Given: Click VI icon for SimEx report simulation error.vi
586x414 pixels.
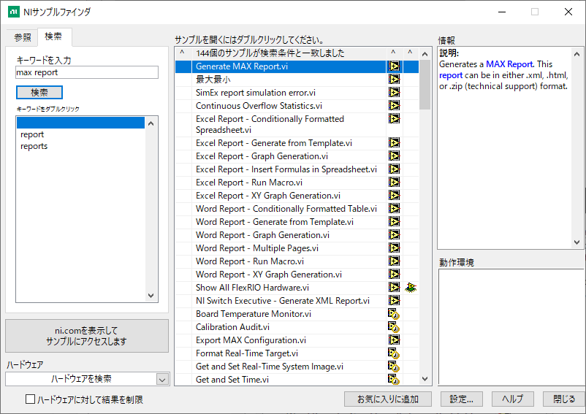Looking at the screenshot, I should [394, 93].
